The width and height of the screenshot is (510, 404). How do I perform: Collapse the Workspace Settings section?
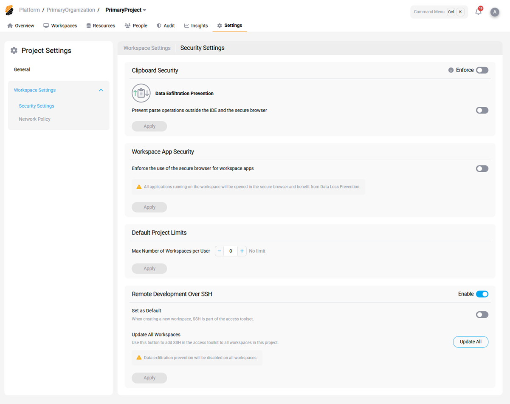tap(101, 90)
